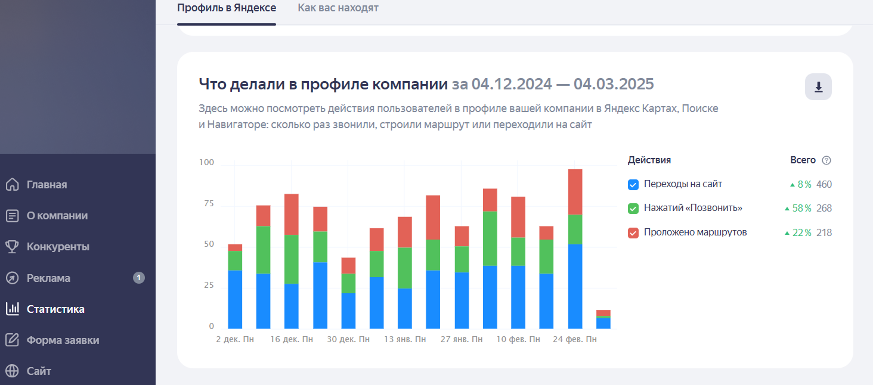
Task: Uncheck the Переходы на сайт checkbox
Action: click(x=633, y=185)
